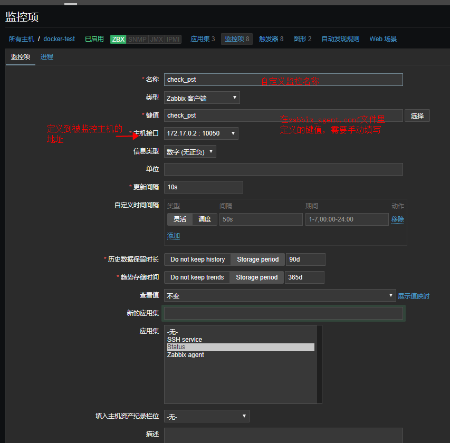This screenshot has height=443, width=450.
Task: Click the 所有主机 breadcrumb link
Action: pyautogui.click(x=22, y=39)
